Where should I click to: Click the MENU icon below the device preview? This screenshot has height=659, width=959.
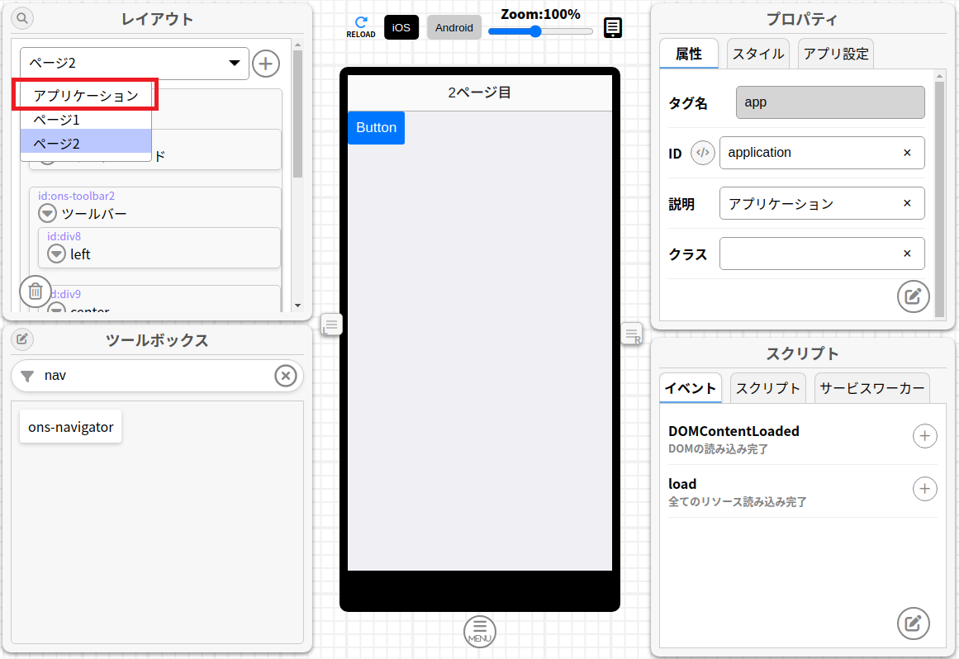pyautogui.click(x=479, y=631)
